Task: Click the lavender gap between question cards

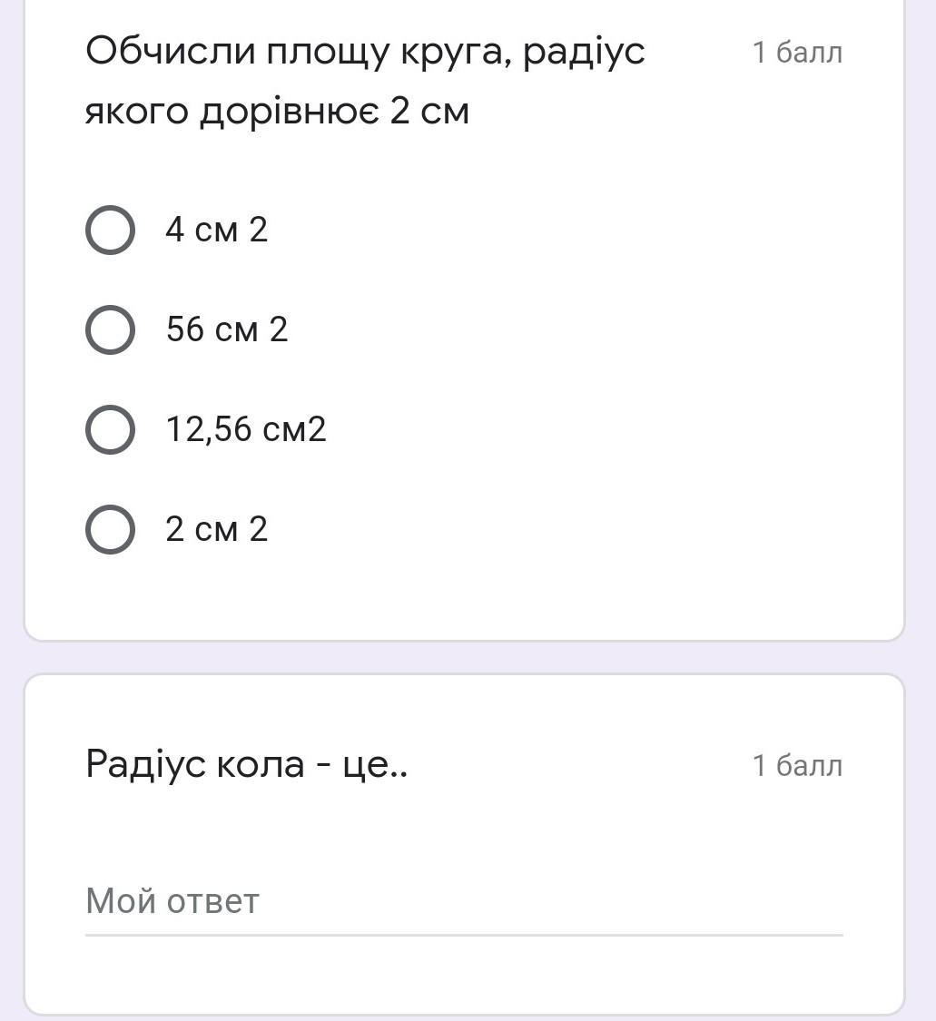Action: point(463,657)
